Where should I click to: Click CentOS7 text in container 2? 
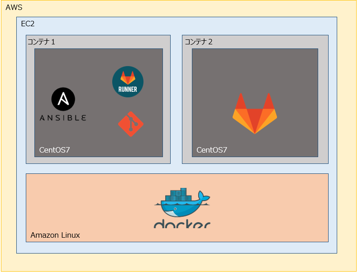[212, 150]
